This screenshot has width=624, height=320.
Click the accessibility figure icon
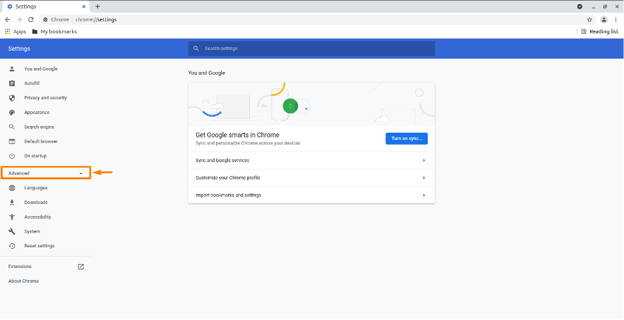(x=12, y=217)
